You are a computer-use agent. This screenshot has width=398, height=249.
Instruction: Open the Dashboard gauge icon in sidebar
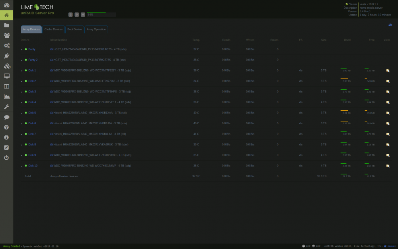(x=7, y=5)
